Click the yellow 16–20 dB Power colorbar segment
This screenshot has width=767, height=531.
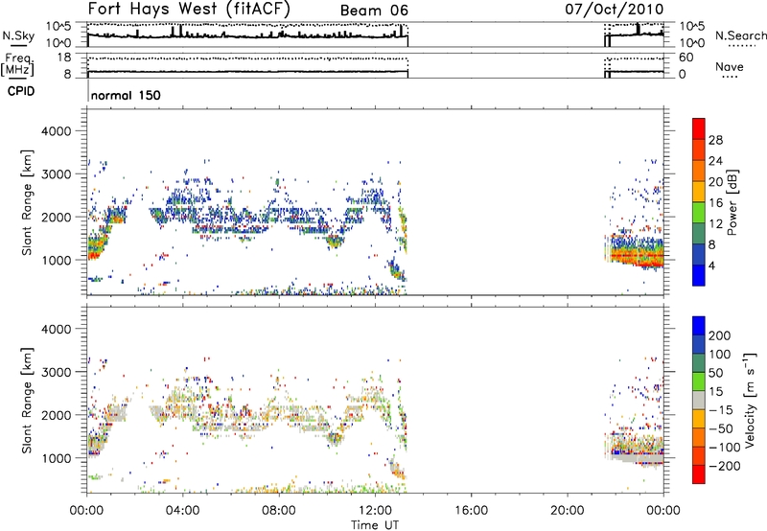[x=699, y=191]
